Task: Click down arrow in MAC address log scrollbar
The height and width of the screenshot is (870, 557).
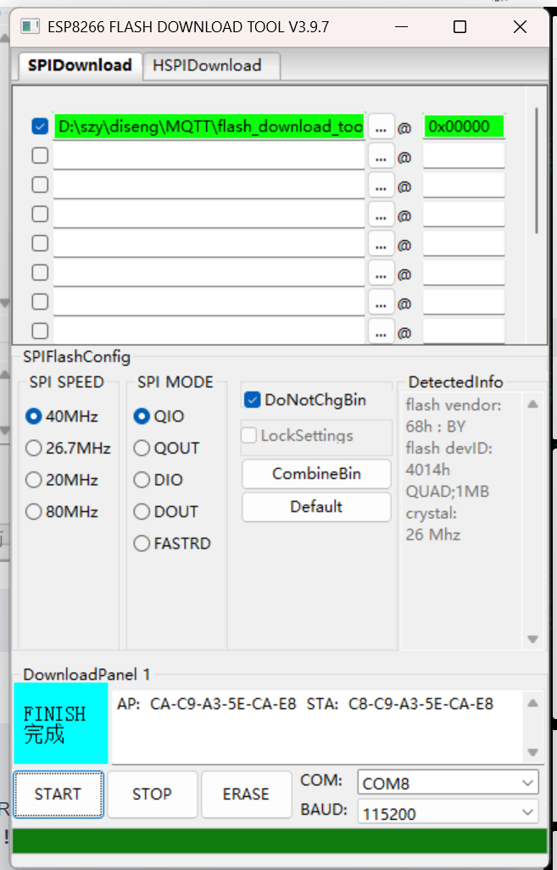Action: point(532,753)
